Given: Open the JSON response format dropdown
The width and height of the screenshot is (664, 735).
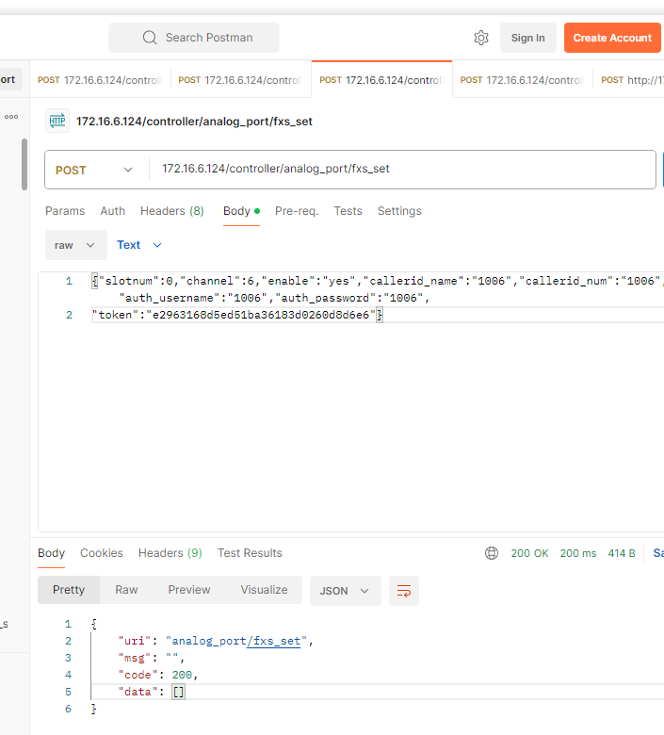Looking at the screenshot, I should (346, 591).
